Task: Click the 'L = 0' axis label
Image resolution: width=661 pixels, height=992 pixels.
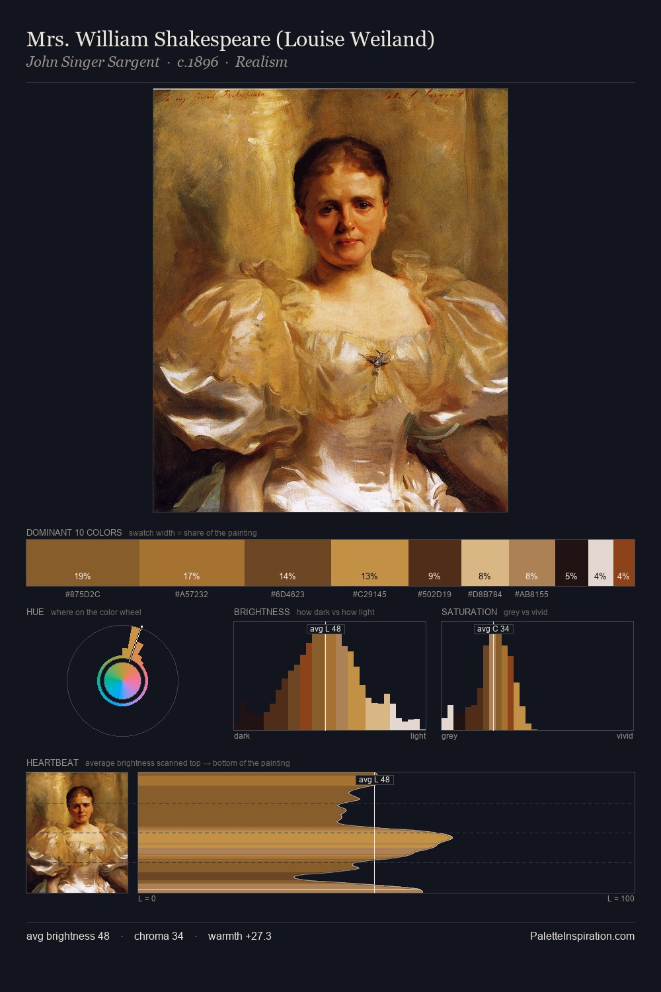Action: coord(147,899)
